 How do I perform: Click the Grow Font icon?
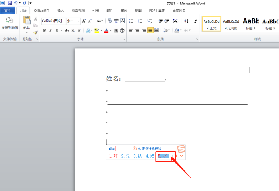tap(83, 21)
